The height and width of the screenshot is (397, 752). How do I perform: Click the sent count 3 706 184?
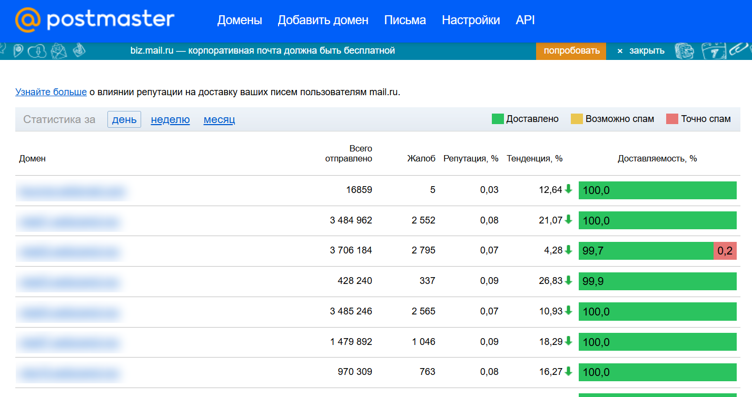351,250
